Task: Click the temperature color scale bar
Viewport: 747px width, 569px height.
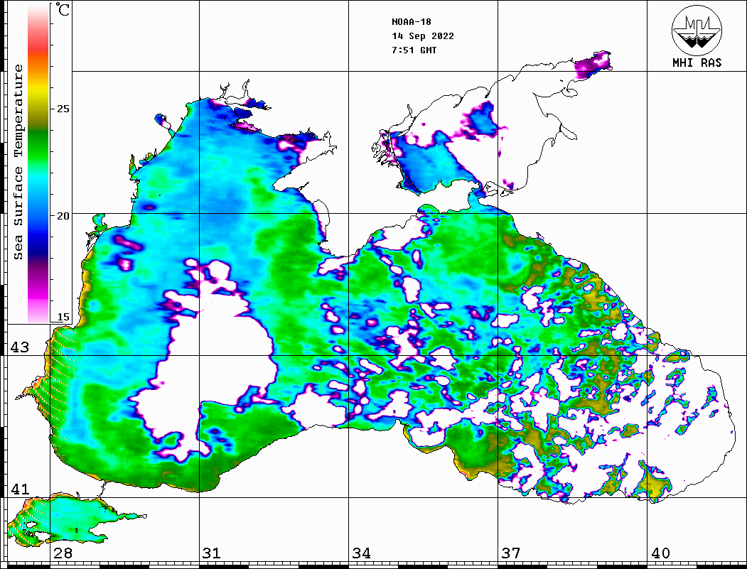Action: pos(38,163)
